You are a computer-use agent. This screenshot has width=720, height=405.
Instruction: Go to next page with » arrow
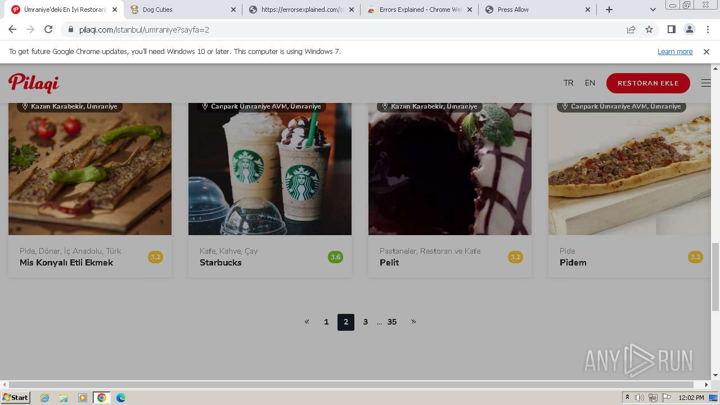(413, 322)
